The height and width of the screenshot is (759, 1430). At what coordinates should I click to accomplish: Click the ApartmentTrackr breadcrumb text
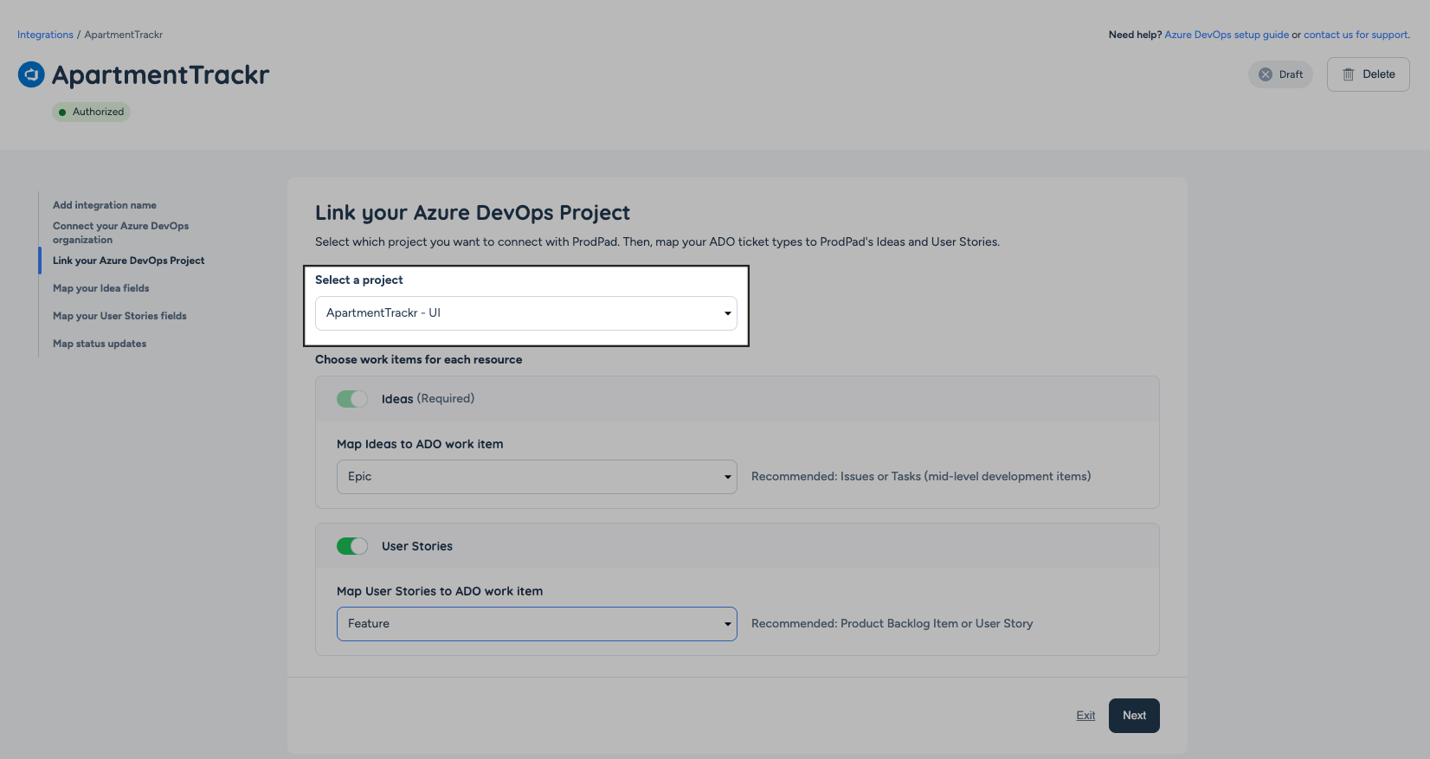pos(124,35)
